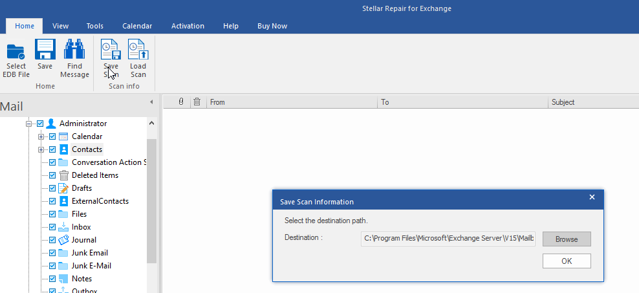Select the Inbox folder label
639x293 pixels.
click(x=81, y=227)
